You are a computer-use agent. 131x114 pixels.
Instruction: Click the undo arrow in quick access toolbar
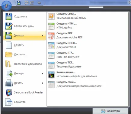[26, 3]
